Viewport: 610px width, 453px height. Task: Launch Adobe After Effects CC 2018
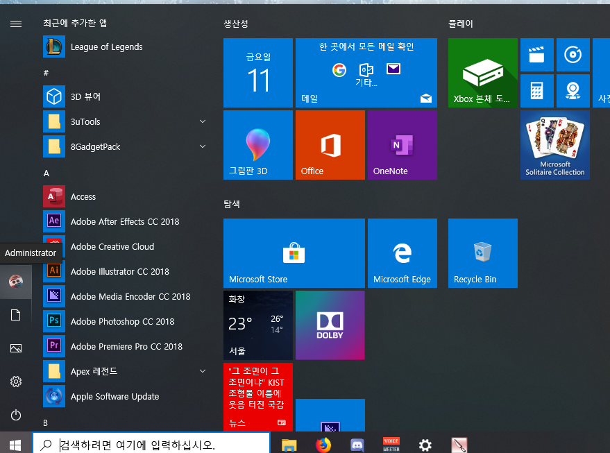(x=124, y=221)
